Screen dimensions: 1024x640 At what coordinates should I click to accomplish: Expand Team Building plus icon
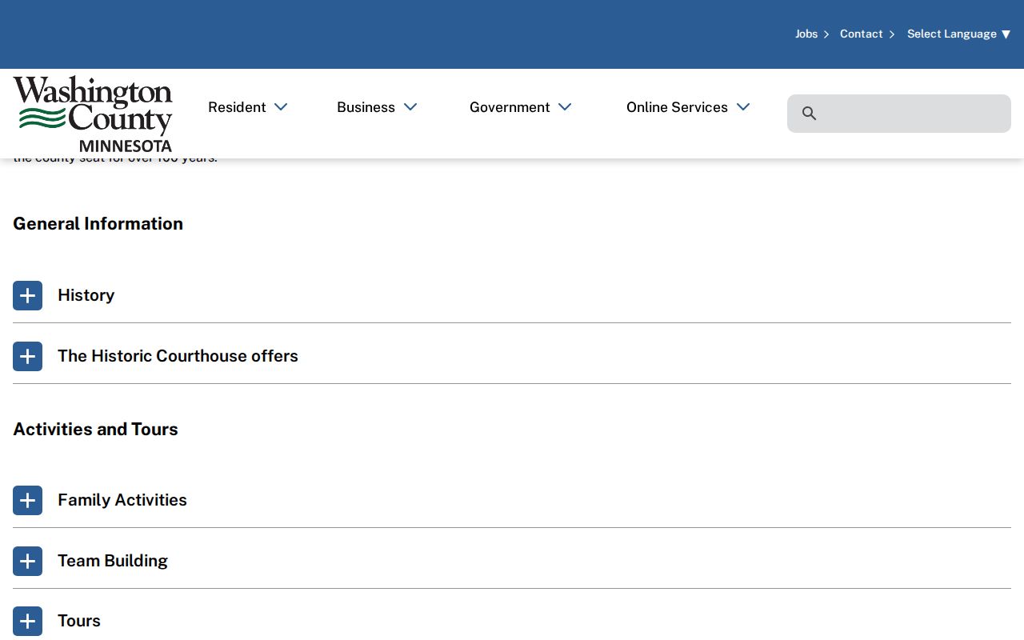[x=27, y=561]
